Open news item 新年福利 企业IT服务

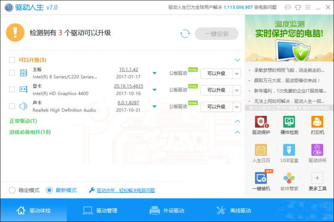290,91
